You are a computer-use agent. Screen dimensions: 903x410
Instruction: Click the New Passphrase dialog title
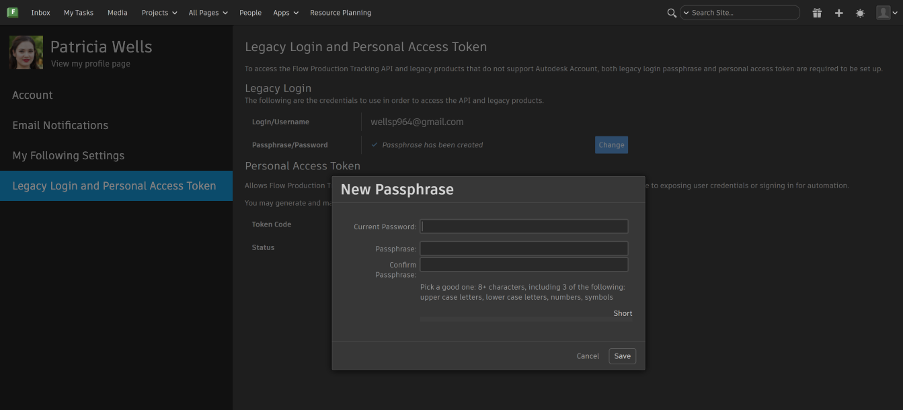click(397, 190)
